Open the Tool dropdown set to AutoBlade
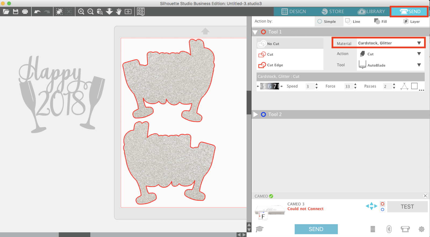Screen dimensions: 430x237 pyautogui.click(x=390, y=65)
